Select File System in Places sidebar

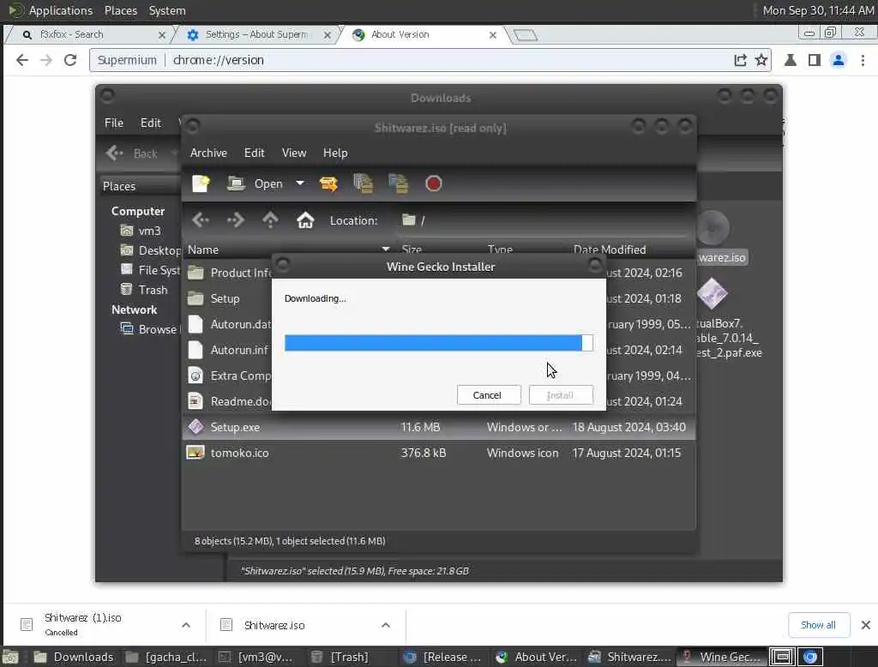151,270
